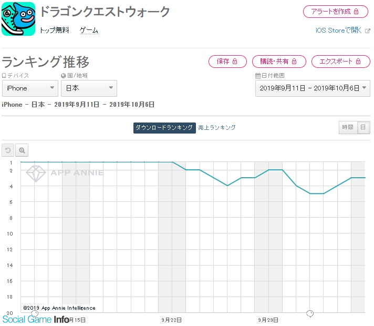Click the エクスポート export button
This screenshot has height=326, width=374.
click(341, 62)
